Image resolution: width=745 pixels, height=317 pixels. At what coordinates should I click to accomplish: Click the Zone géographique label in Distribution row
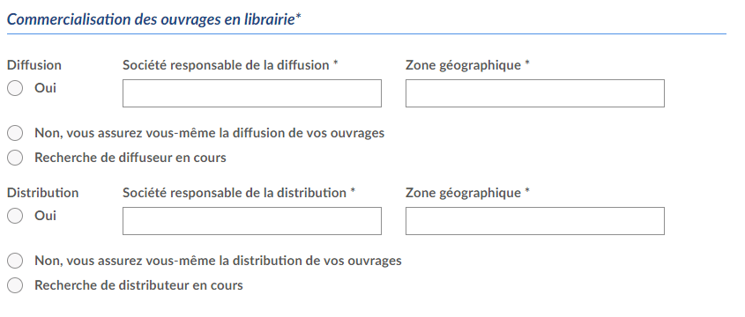click(x=463, y=193)
